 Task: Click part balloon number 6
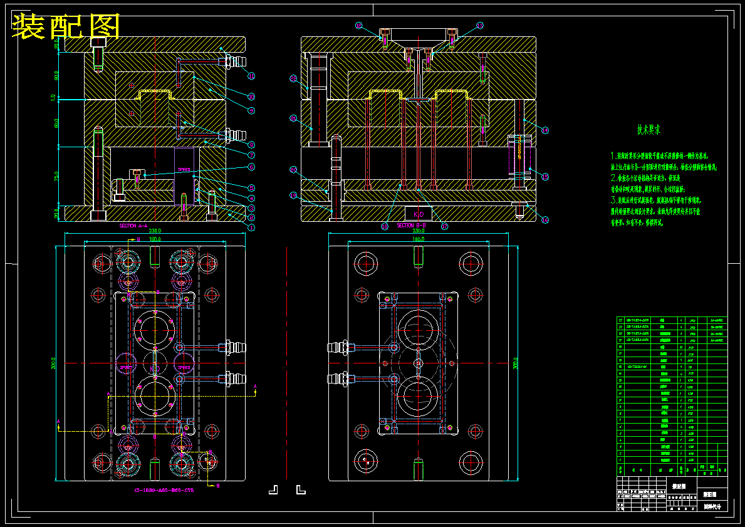tap(251, 167)
